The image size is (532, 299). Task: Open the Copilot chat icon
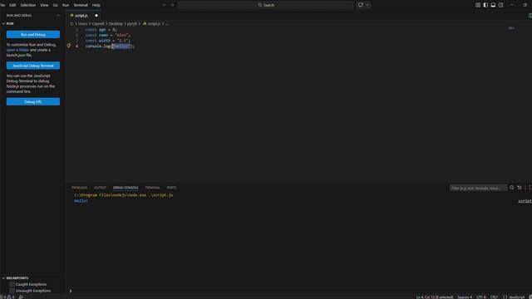(361, 5)
